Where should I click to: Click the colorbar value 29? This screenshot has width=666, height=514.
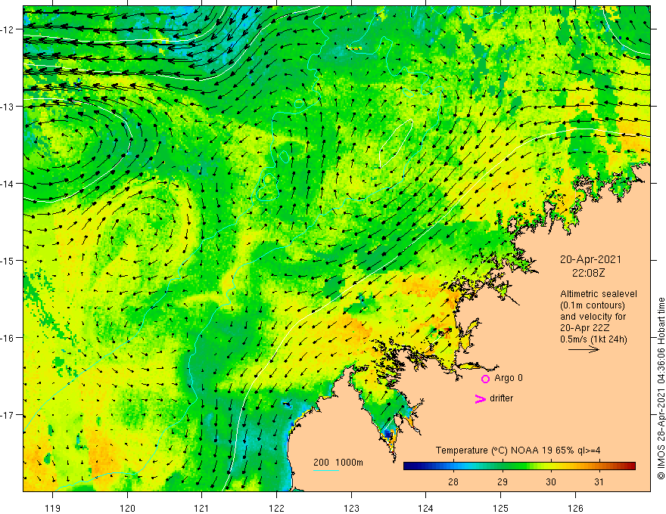pos(502,482)
